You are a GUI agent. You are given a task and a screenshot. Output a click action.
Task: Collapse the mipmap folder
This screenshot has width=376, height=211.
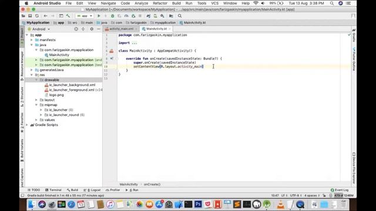pos(36,105)
